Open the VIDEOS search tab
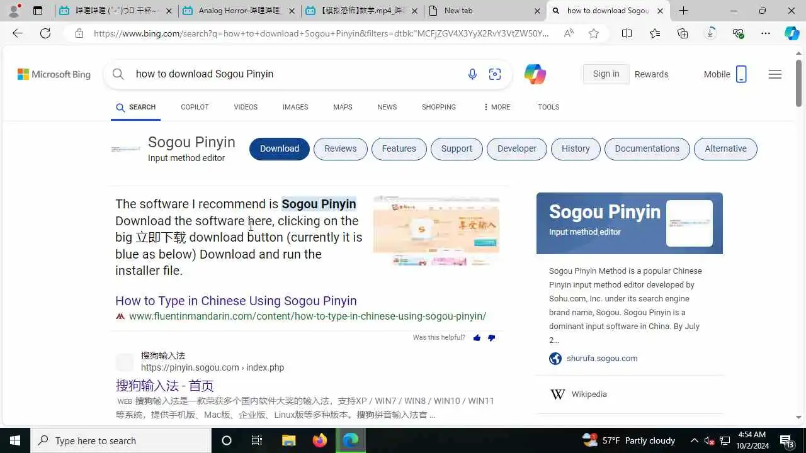This screenshot has width=806, height=453. point(246,107)
